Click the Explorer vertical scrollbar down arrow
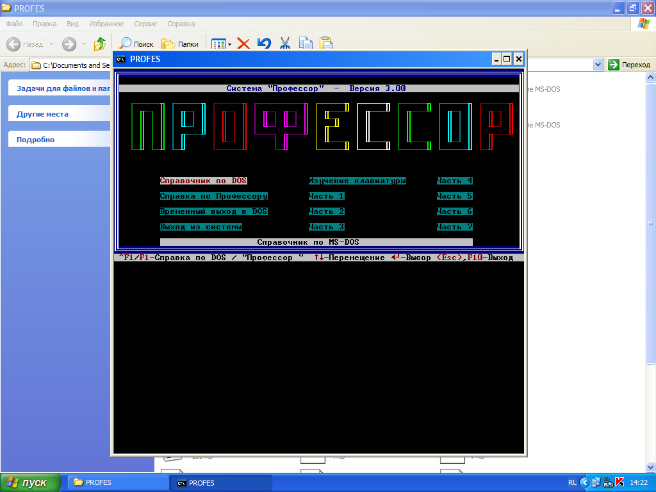The height and width of the screenshot is (492, 656). (x=650, y=467)
